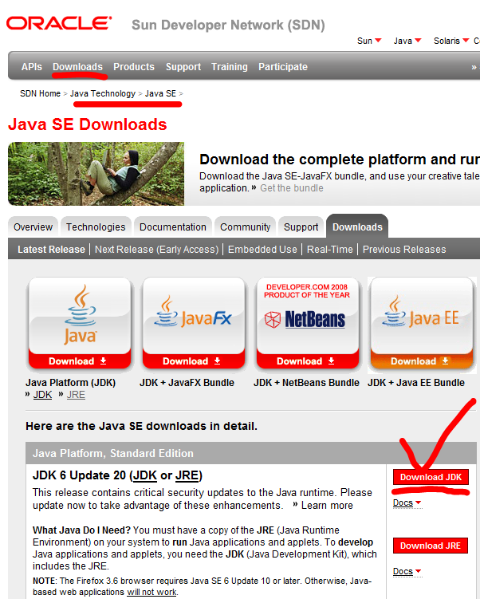Click JRE link in JDK 6 Update 20 heading
Viewport: 480px width, 599px height.
point(187,475)
